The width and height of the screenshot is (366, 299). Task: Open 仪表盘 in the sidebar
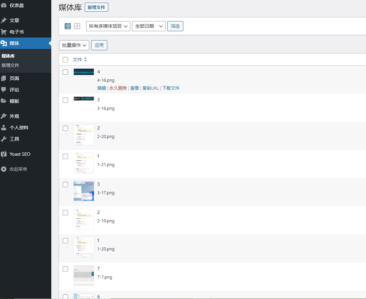16,5
